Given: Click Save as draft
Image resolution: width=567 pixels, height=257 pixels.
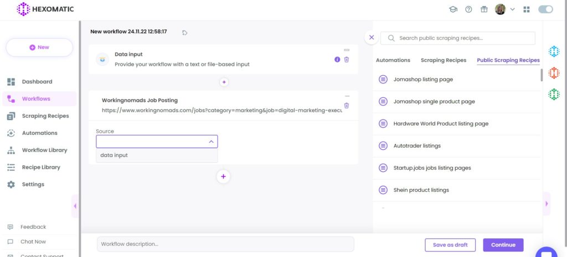Looking at the screenshot, I should pos(450,245).
